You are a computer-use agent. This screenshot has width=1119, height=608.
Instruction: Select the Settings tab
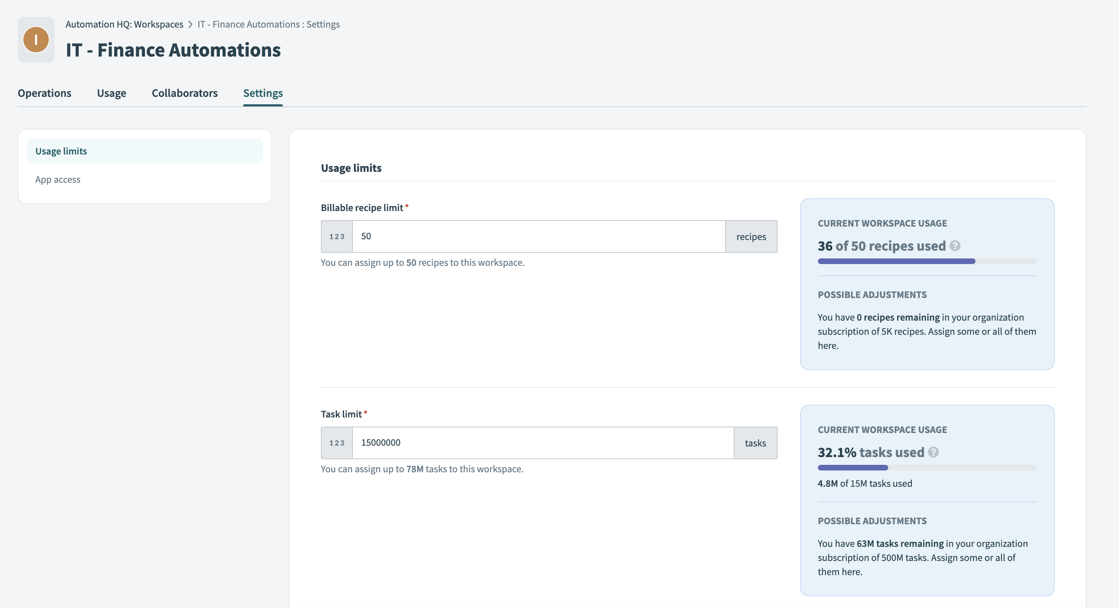[x=263, y=93]
